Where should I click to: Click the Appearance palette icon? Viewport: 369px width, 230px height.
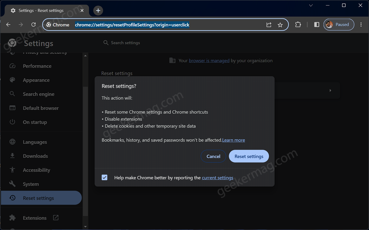coord(12,80)
